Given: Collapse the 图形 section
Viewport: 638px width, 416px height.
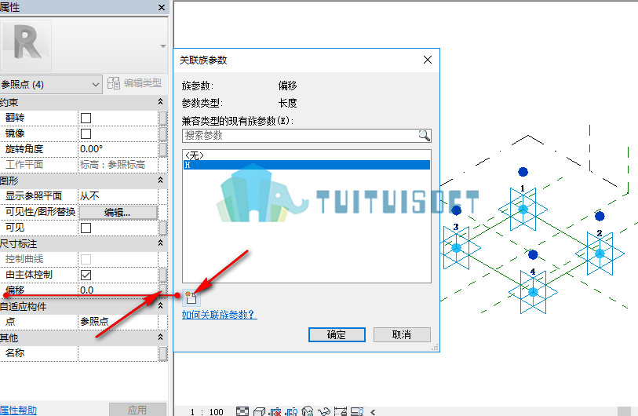Looking at the screenshot, I should click(160, 181).
